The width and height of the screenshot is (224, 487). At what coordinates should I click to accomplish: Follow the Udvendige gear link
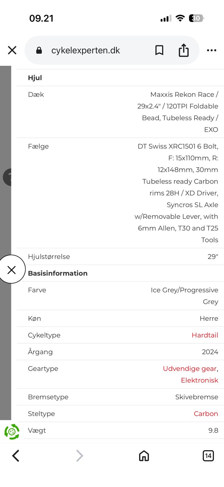[190, 369]
